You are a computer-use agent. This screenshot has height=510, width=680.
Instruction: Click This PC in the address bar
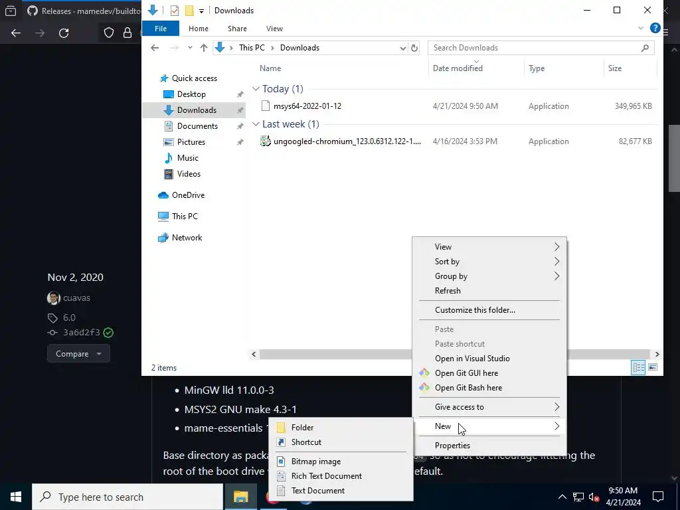[252, 48]
